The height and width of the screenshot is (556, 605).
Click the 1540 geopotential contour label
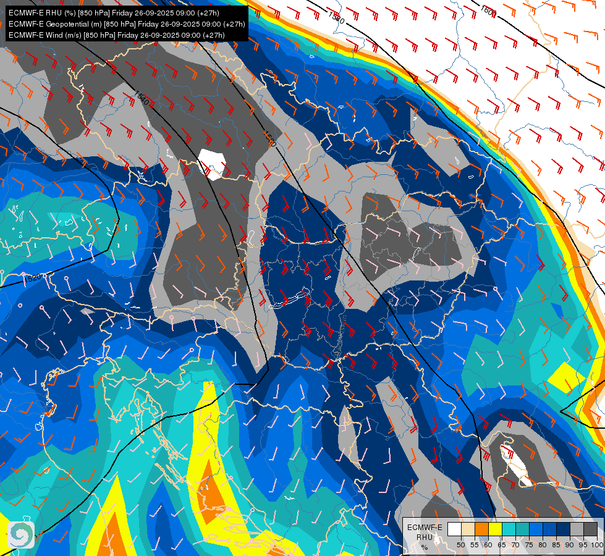coord(142,98)
